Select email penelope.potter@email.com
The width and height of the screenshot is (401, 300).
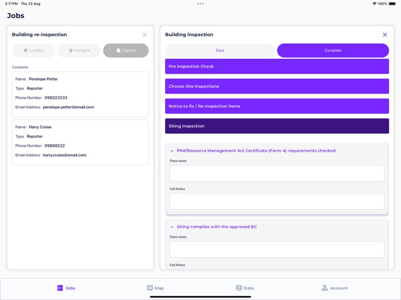(68, 107)
